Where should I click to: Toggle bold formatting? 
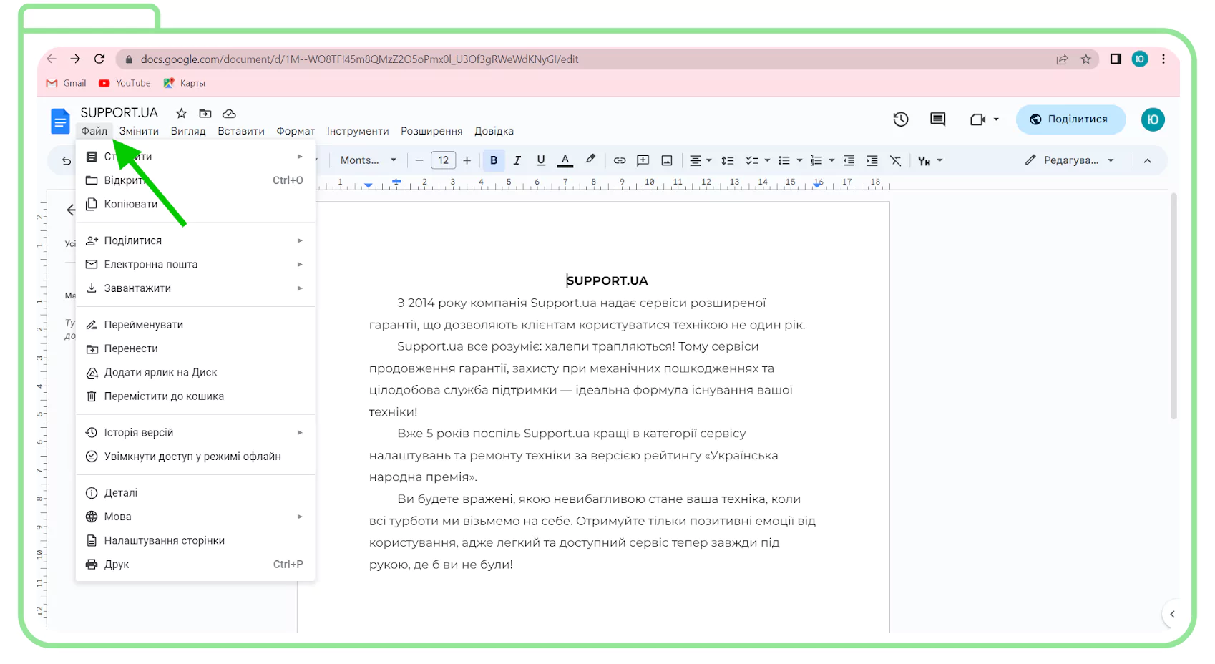click(494, 160)
